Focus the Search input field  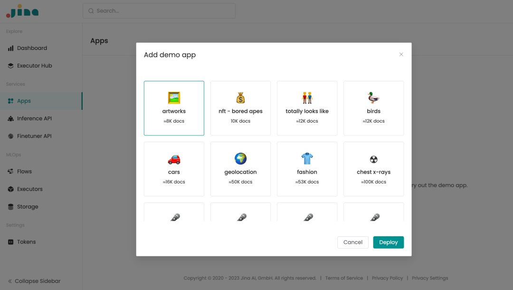click(159, 11)
